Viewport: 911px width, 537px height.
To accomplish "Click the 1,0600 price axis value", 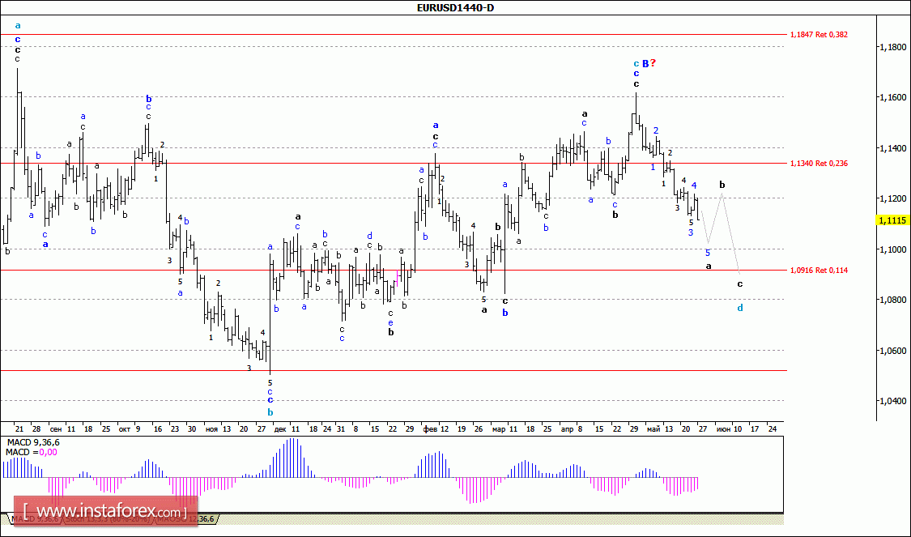I will coord(893,351).
